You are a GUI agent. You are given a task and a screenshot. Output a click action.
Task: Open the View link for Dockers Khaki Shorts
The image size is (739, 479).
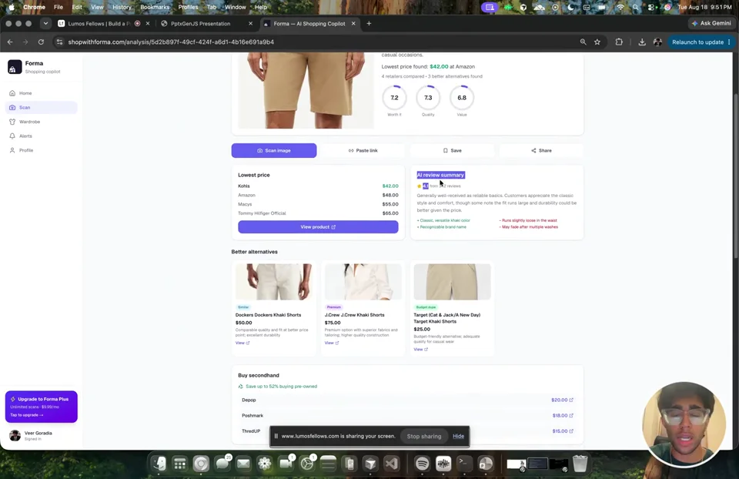pos(242,343)
